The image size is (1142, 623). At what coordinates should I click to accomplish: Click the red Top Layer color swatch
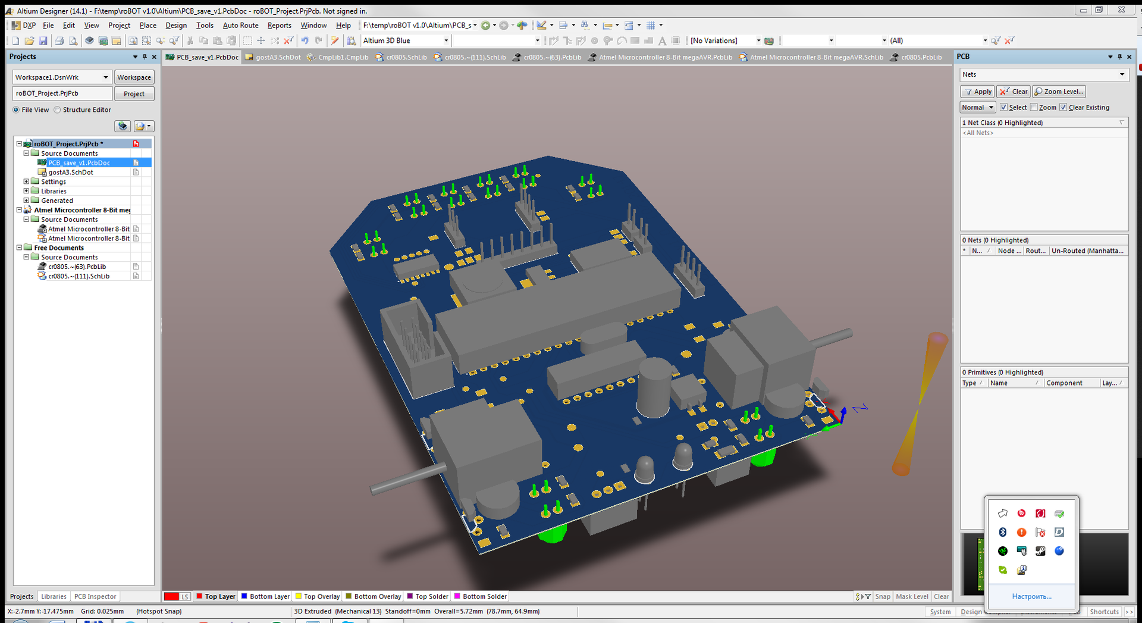199,596
